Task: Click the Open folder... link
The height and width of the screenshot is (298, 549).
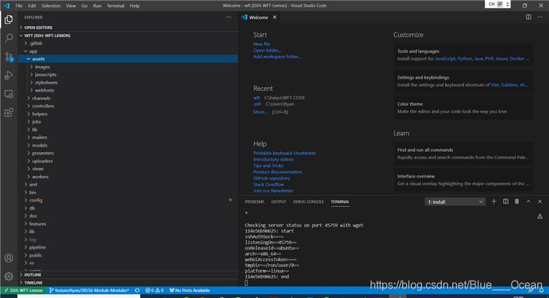Action: tap(267, 50)
